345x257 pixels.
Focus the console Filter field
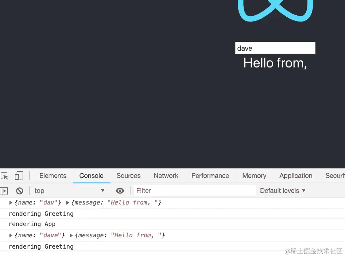[x=195, y=191]
